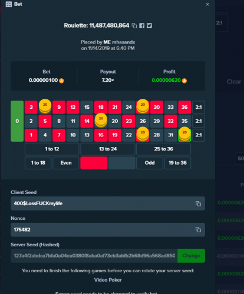
Task: Select roulette number 32
Action: click(x=171, y=121)
